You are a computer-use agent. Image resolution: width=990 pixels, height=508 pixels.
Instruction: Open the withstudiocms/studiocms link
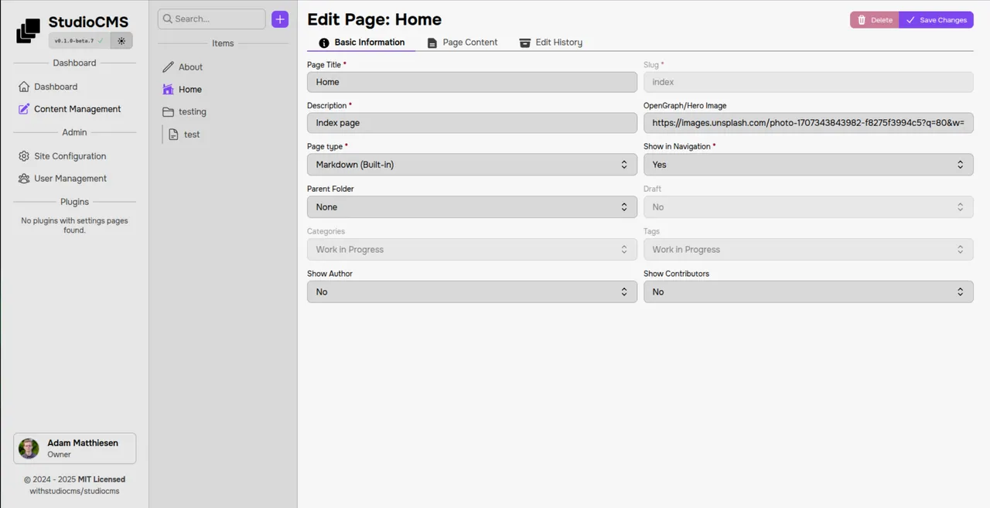74,490
